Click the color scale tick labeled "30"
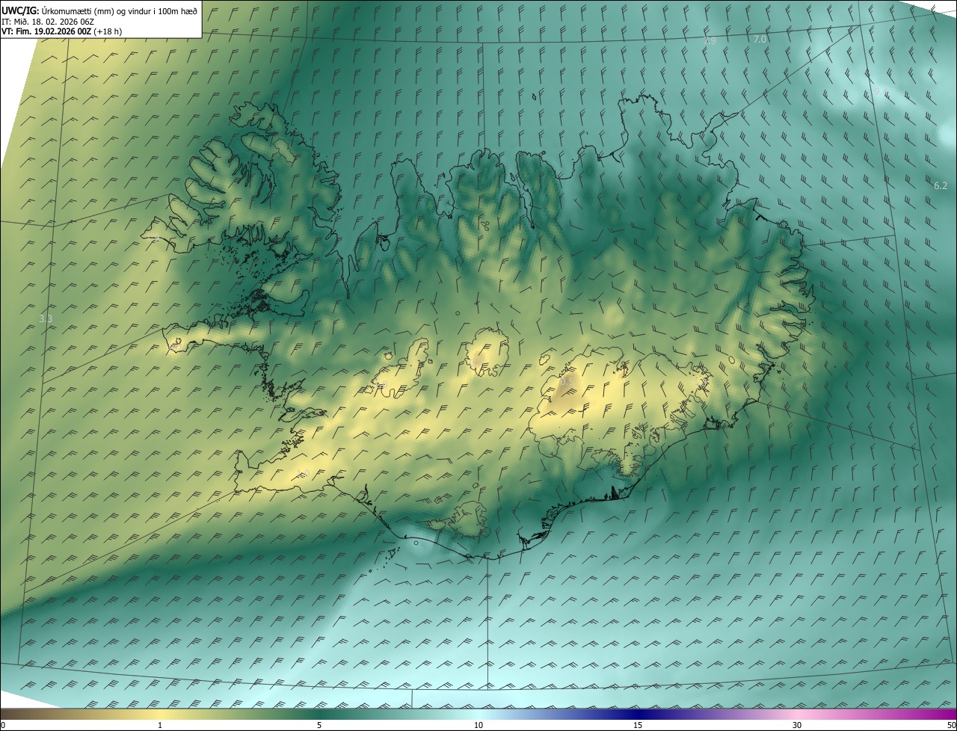Screen dimensions: 957x731 click(x=797, y=725)
